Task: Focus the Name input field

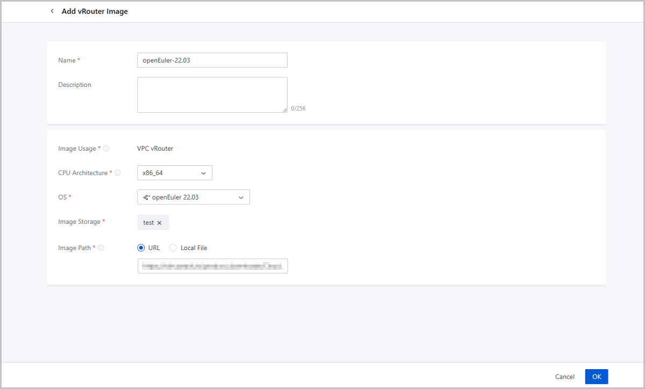Action: click(212, 60)
